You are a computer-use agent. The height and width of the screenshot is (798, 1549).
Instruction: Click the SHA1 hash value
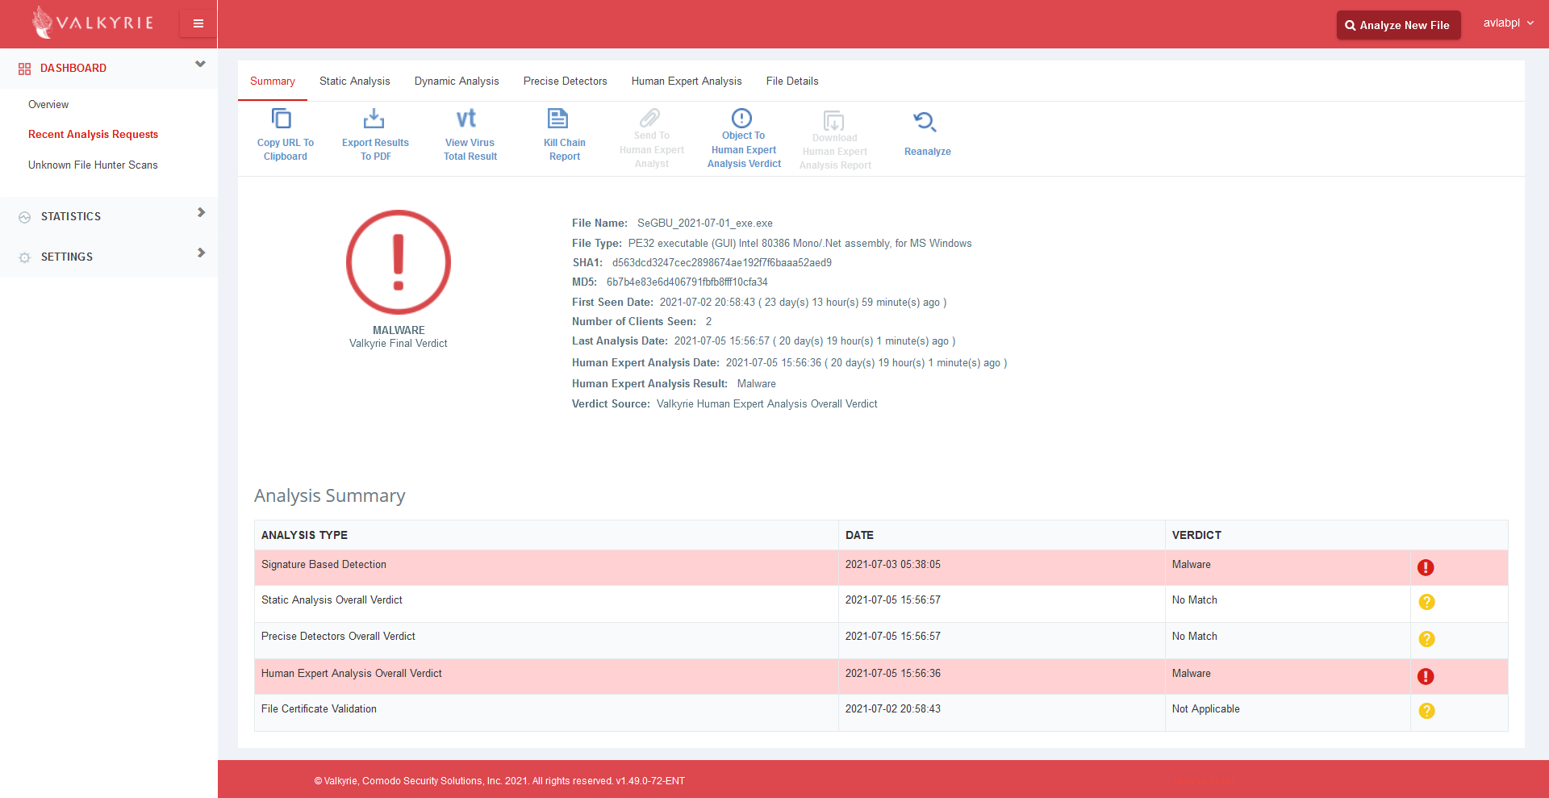click(x=721, y=262)
